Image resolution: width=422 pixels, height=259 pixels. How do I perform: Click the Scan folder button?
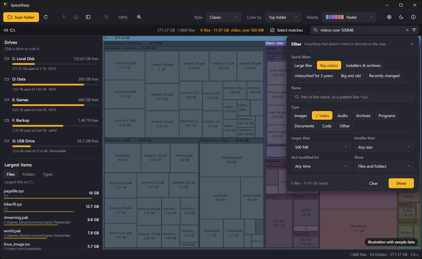21,17
